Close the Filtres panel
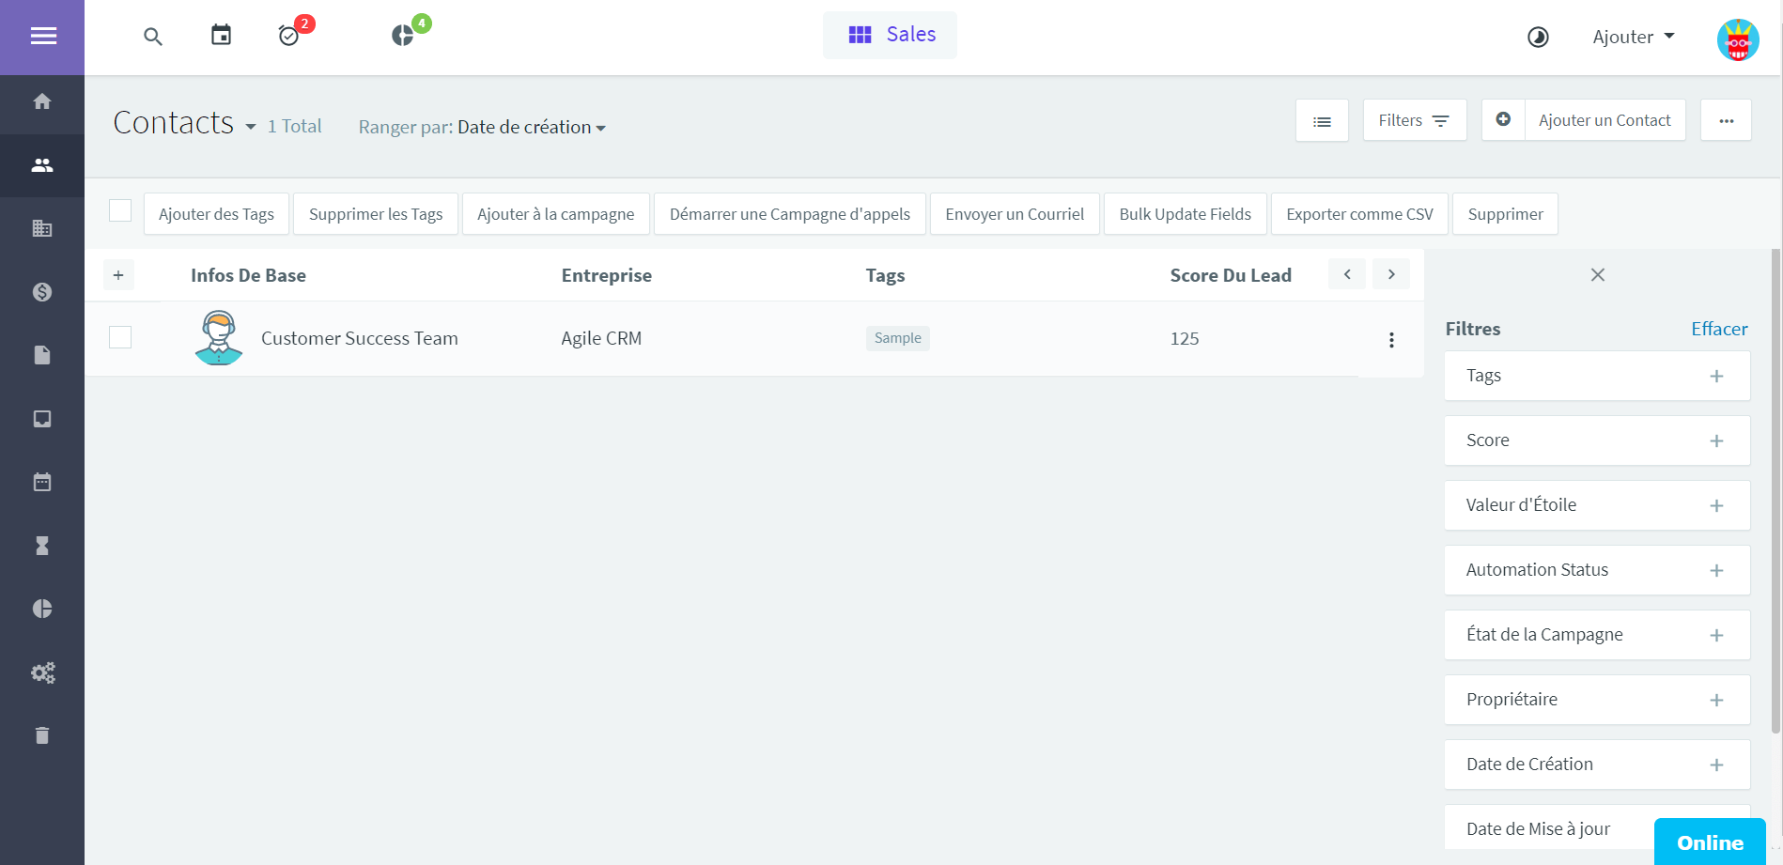Image resolution: width=1783 pixels, height=865 pixels. (1598, 275)
